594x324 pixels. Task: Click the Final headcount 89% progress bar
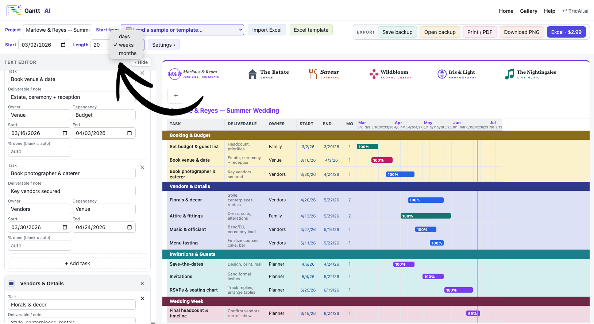pyautogui.click(x=473, y=313)
